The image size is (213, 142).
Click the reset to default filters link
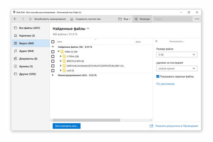pyautogui.click(x=165, y=84)
